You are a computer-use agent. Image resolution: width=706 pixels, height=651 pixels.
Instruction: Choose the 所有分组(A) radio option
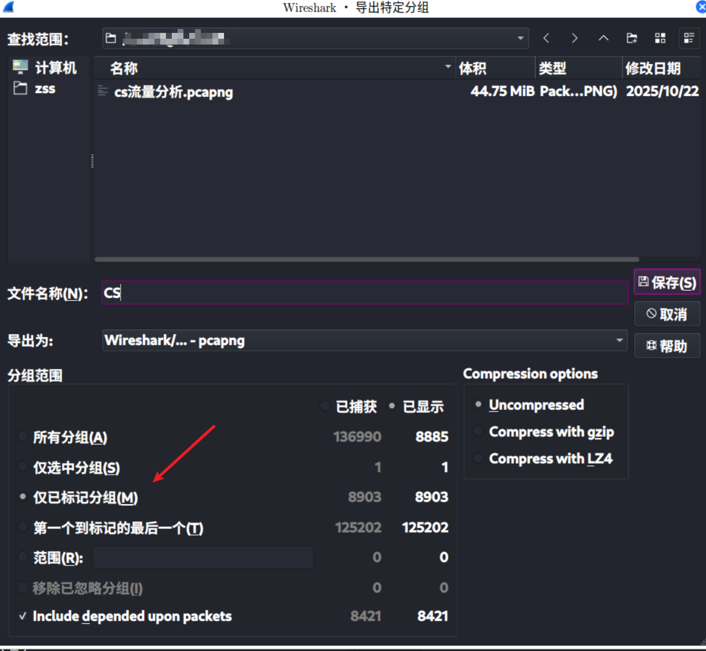click(x=22, y=436)
